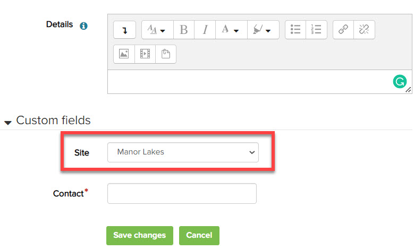Viewport: 414px width, 250px height.
Task: Insert an unordered bullet list
Action: [295, 30]
